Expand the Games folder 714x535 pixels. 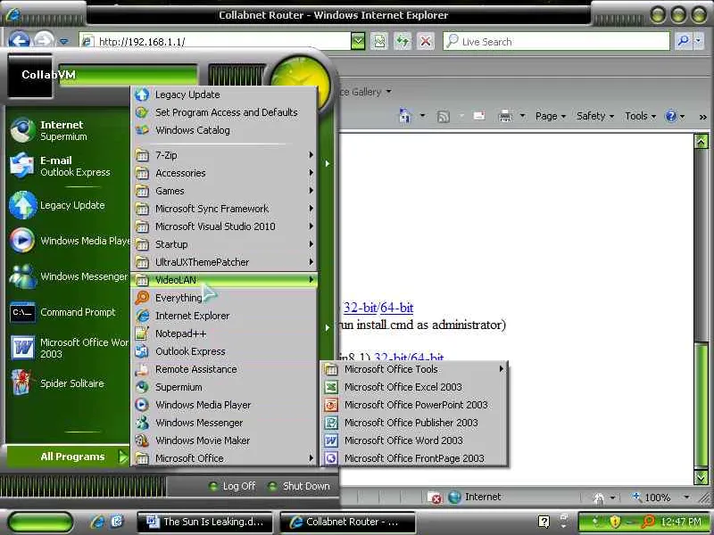(x=224, y=191)
